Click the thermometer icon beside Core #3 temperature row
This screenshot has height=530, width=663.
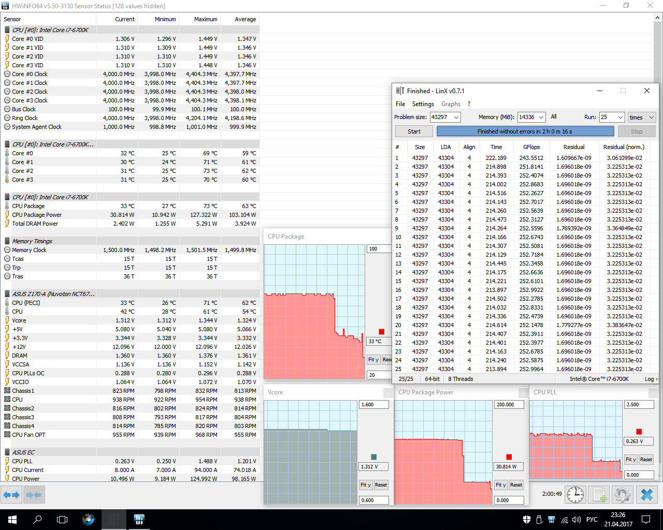(x=7, y=180)
